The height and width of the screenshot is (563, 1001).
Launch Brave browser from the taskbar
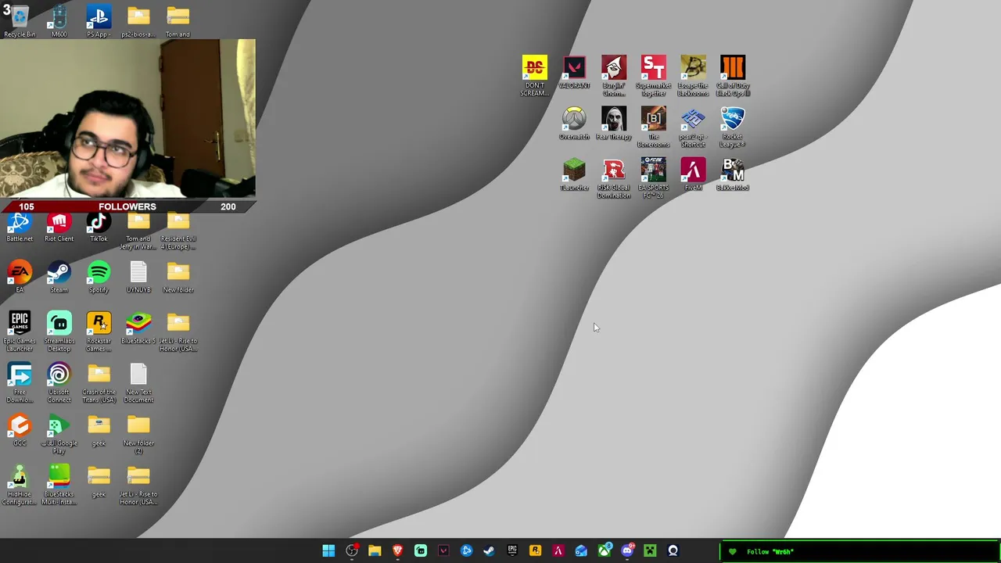(397, 550)
